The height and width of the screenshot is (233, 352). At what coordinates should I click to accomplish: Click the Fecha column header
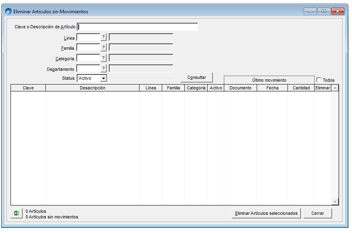[x=272, y=88]
